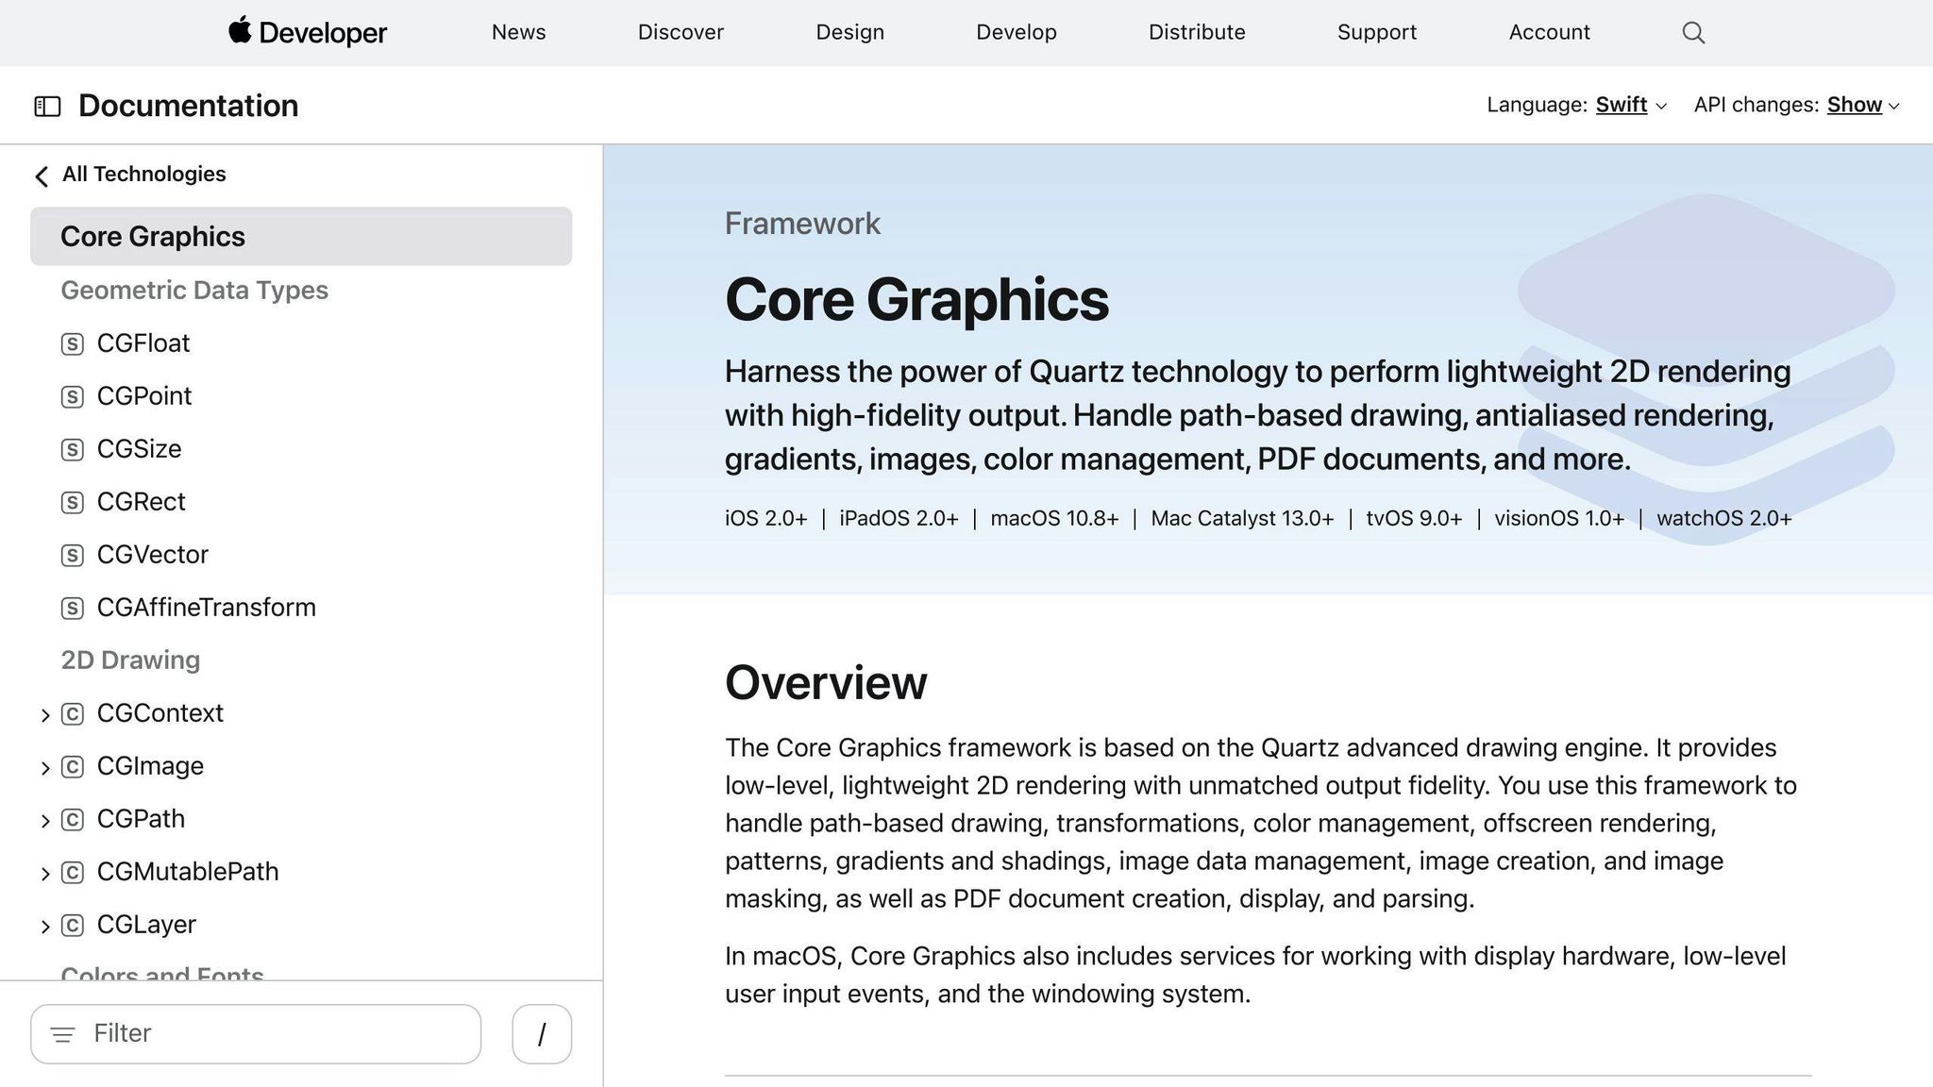This screenshot has width=1933, height=1087.
Task: Click the macOS 10.8+ availability label
Action: point(1054,519)
